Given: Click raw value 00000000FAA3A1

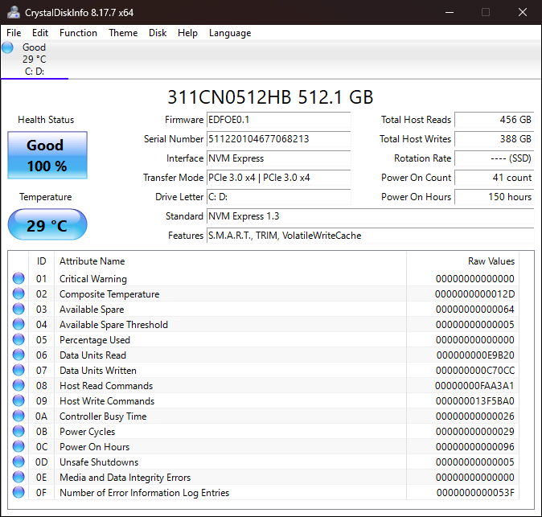Looking at the screenshot, I should tap(474, 386).
